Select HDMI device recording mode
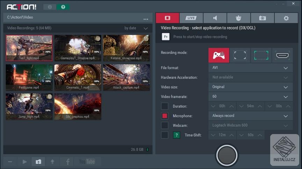This screenshot has height=169, width=302. pyautogui.click(x=282, y=55)
